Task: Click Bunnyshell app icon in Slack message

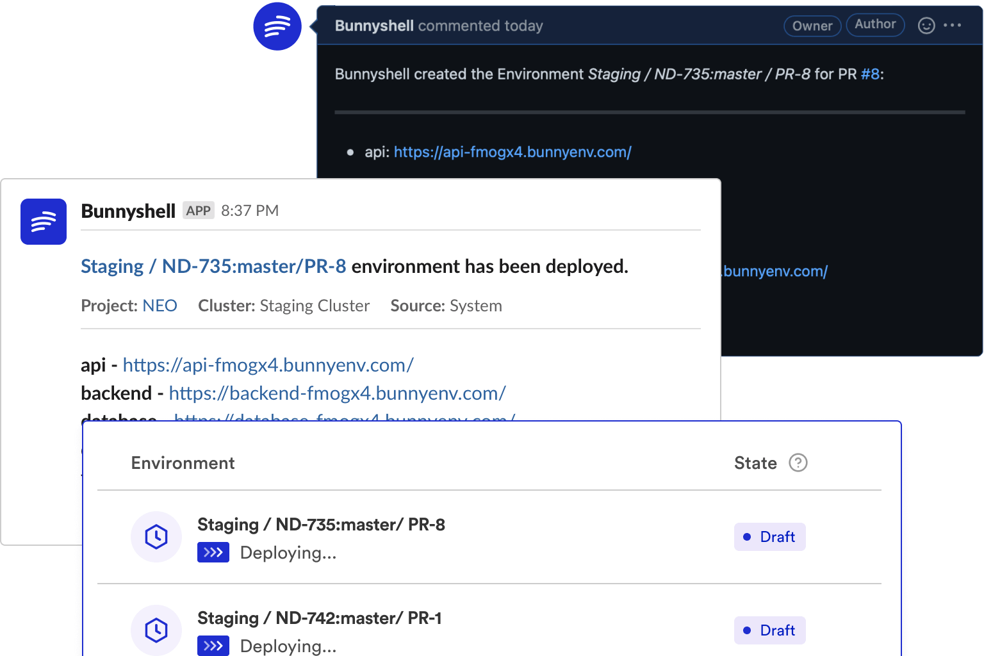Action: [44, 222]
